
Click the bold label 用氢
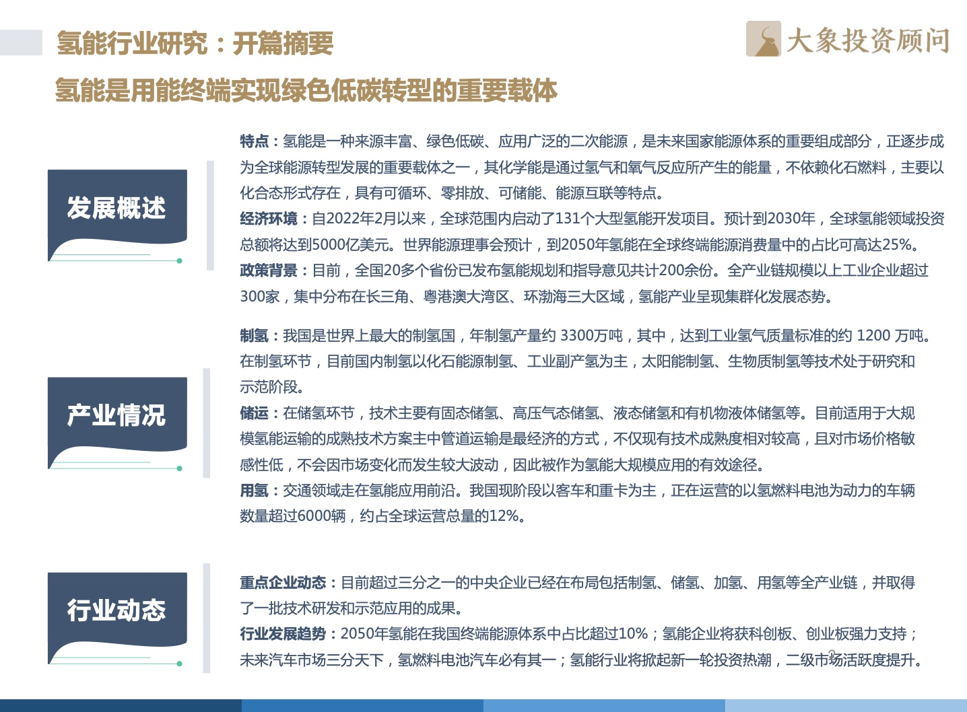pyautogui.click(x=255, y=491)
